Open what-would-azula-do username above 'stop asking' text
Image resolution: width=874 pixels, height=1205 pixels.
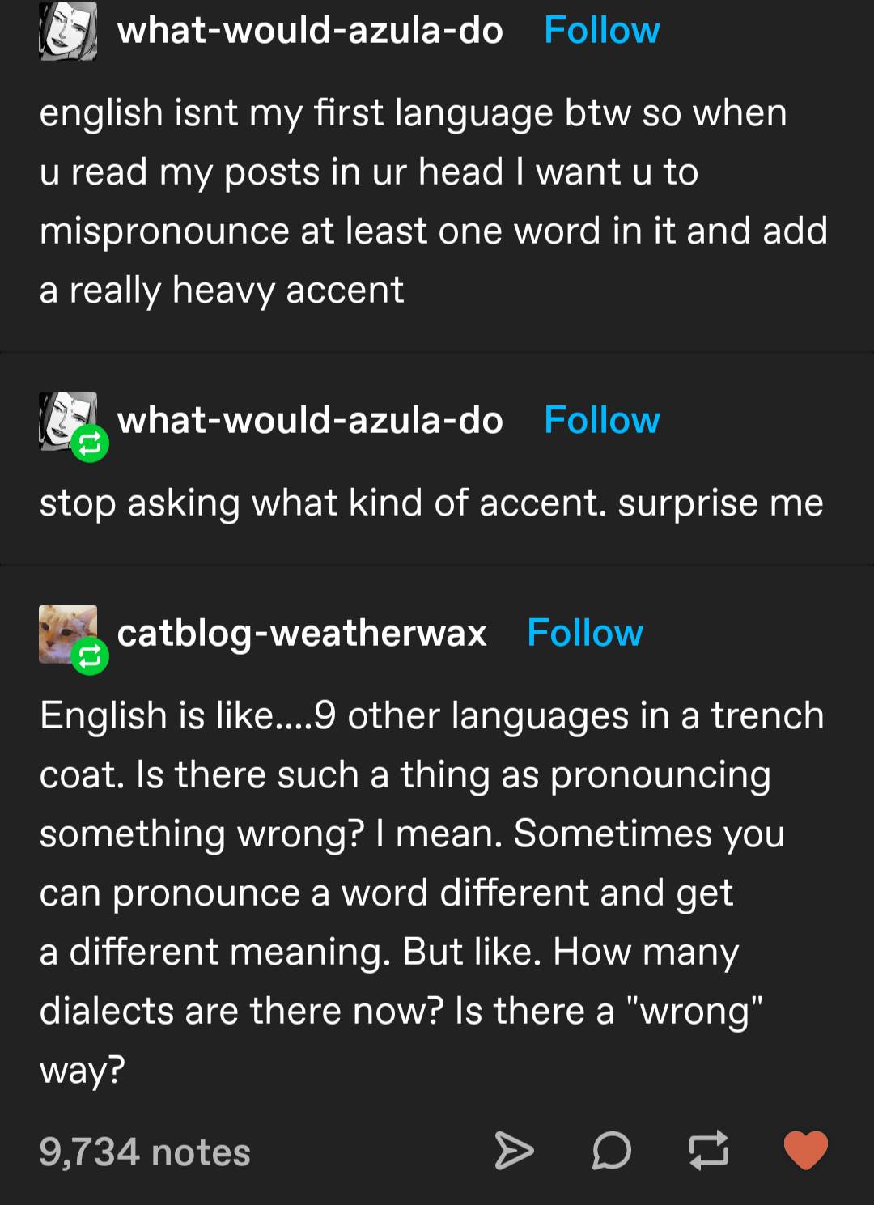coord(310,421)
